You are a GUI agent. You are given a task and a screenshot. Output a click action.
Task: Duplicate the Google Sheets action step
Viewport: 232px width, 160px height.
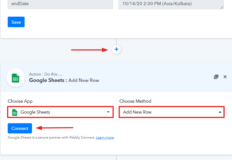tap(216, 77)
